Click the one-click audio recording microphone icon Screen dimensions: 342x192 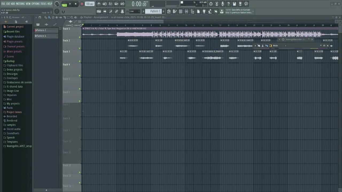[x=223, y=4]
